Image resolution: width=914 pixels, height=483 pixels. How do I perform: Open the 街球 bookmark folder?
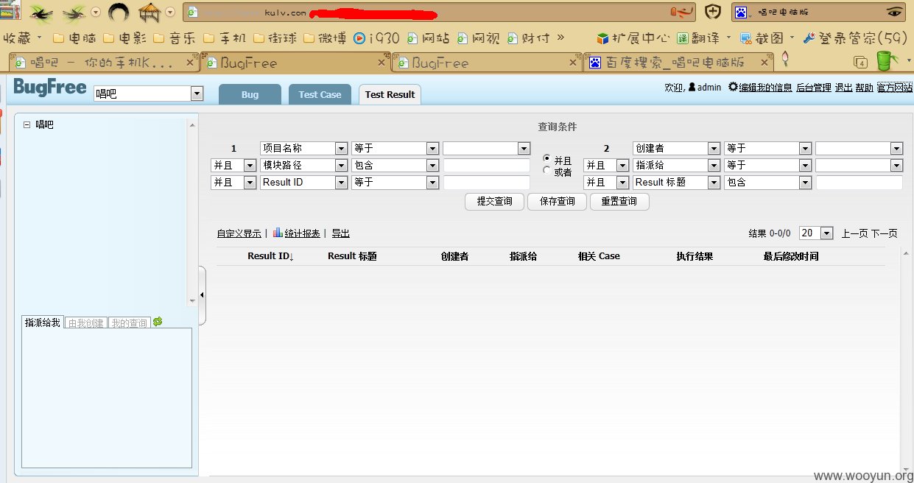[x=275, y=38]
